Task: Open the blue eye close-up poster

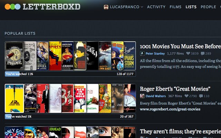Action: [x=105, y=132]
